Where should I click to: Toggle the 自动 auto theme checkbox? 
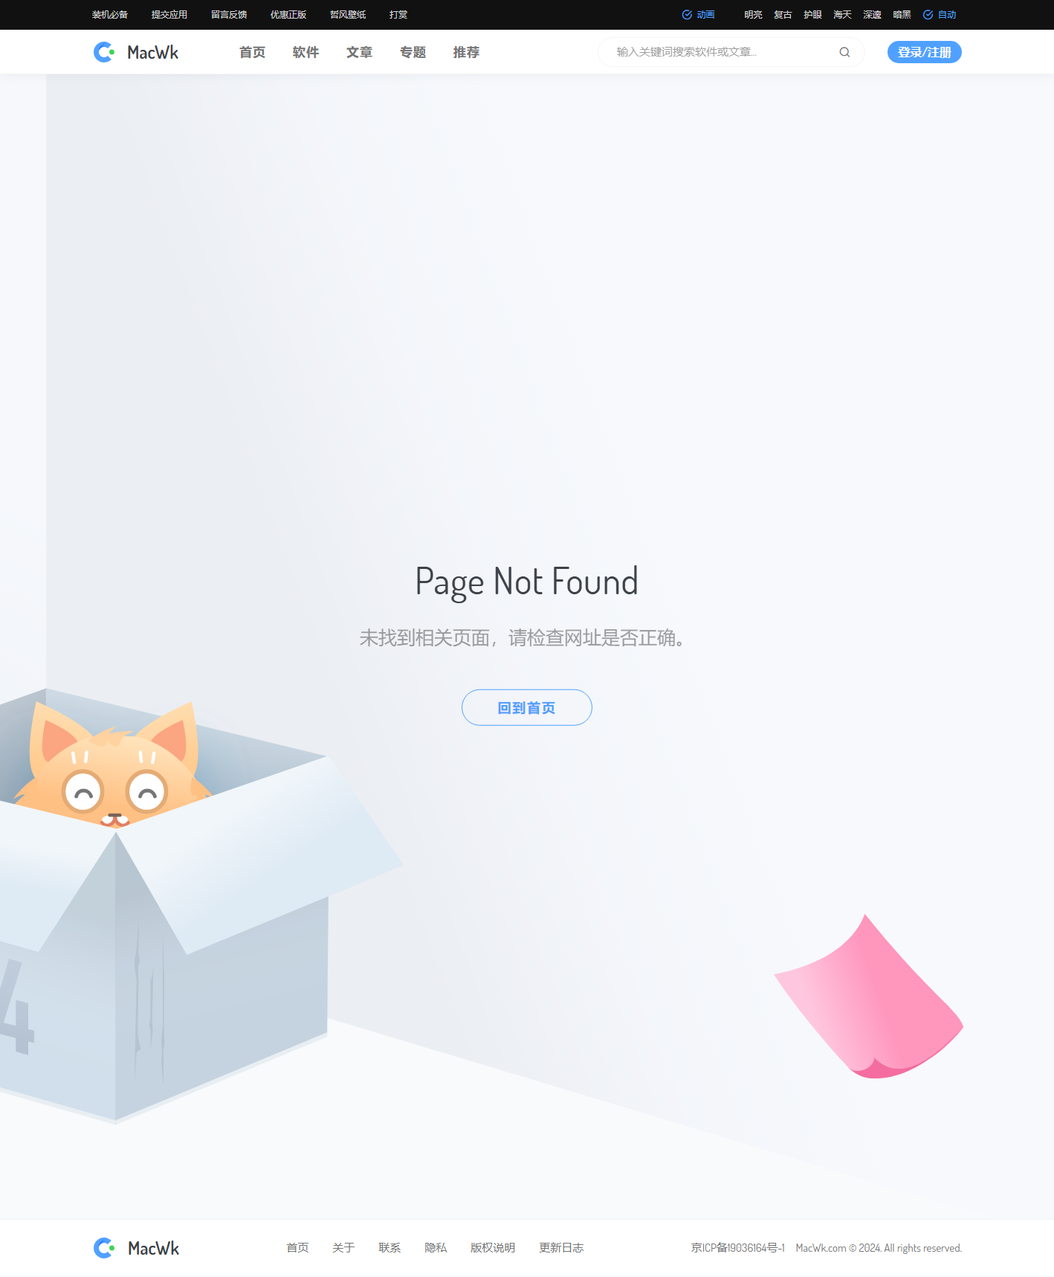point(940,15)
